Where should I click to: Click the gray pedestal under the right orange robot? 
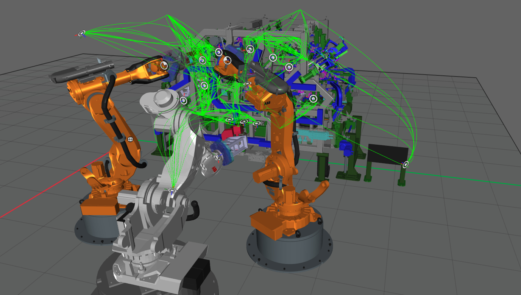pyautogui.click(x=290, y=246)
